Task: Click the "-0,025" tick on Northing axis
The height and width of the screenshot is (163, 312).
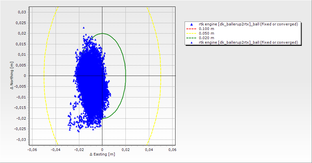Action: (20, 129)
